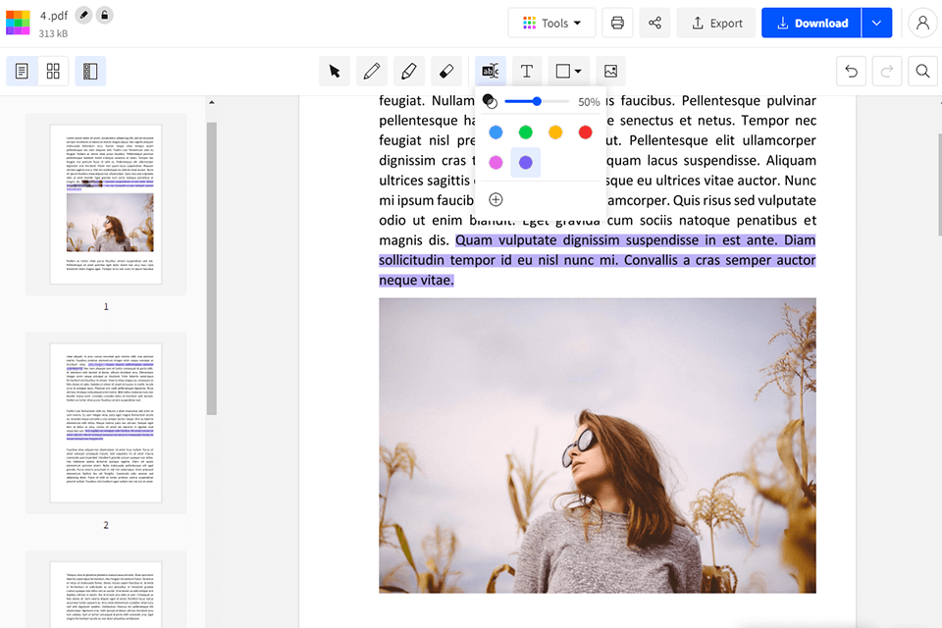Image resolution: width=942 pixels, height=628 pixels.
Task: Open the Tools dropdown menu
Action: tap(552, 23)
